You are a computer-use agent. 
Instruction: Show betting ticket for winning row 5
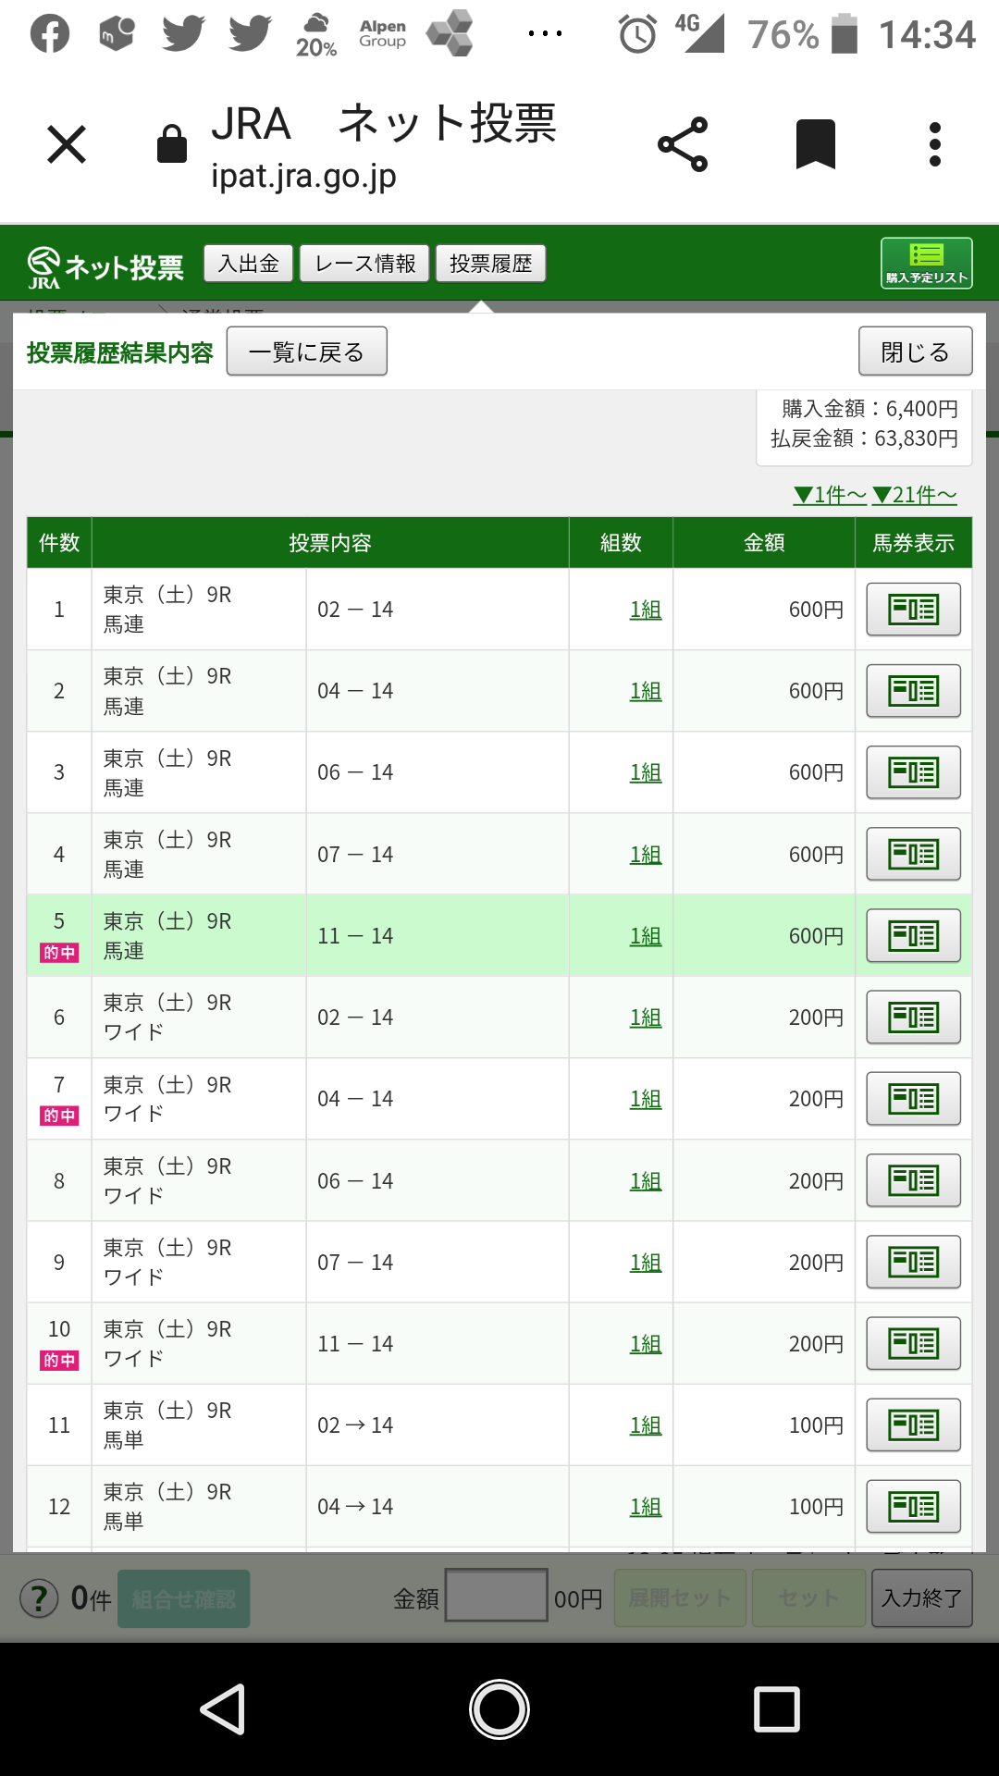click(913, 936)
